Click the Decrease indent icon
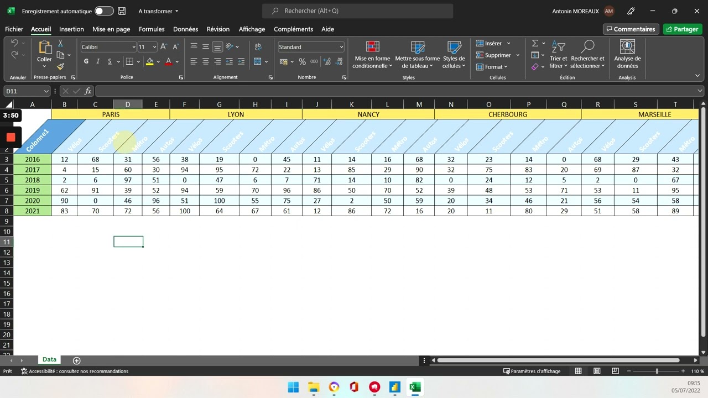The image size is (708, 398). coord(230,61)
